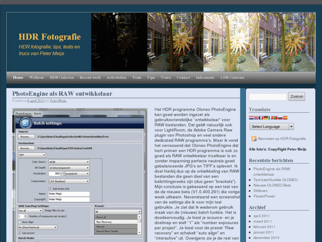This screenshot has height=242, width=322.
Task: Open the Stilleven post link
Action: 260,191
